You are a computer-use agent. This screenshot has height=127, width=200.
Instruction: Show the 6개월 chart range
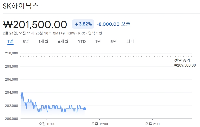tap(63, 41)
